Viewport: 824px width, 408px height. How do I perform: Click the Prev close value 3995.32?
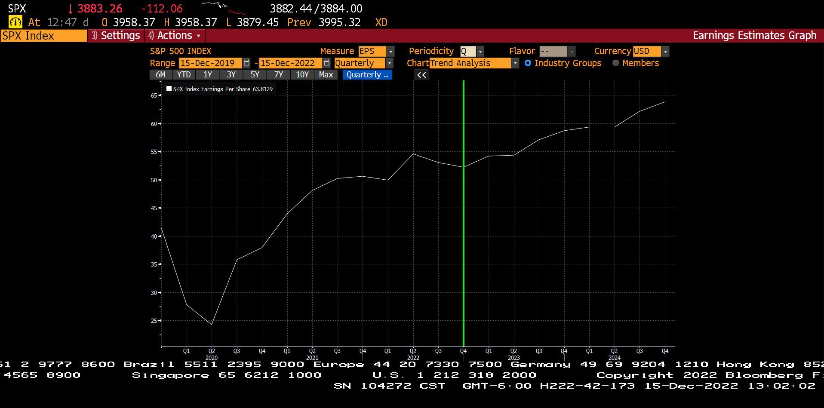[339, 22]
